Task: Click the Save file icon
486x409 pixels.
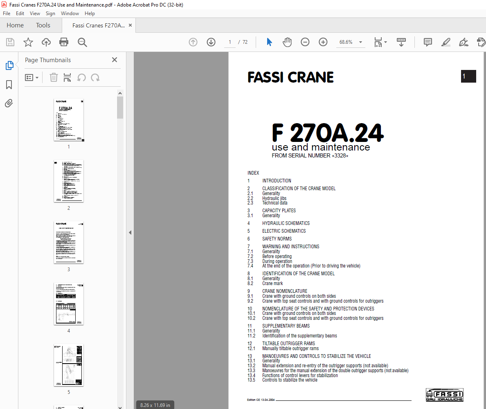Action: [x=10, y=42]
